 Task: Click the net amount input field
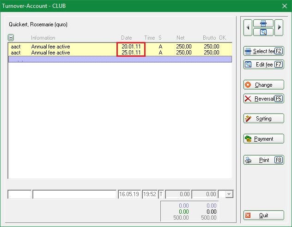click(x=178, y=194)
